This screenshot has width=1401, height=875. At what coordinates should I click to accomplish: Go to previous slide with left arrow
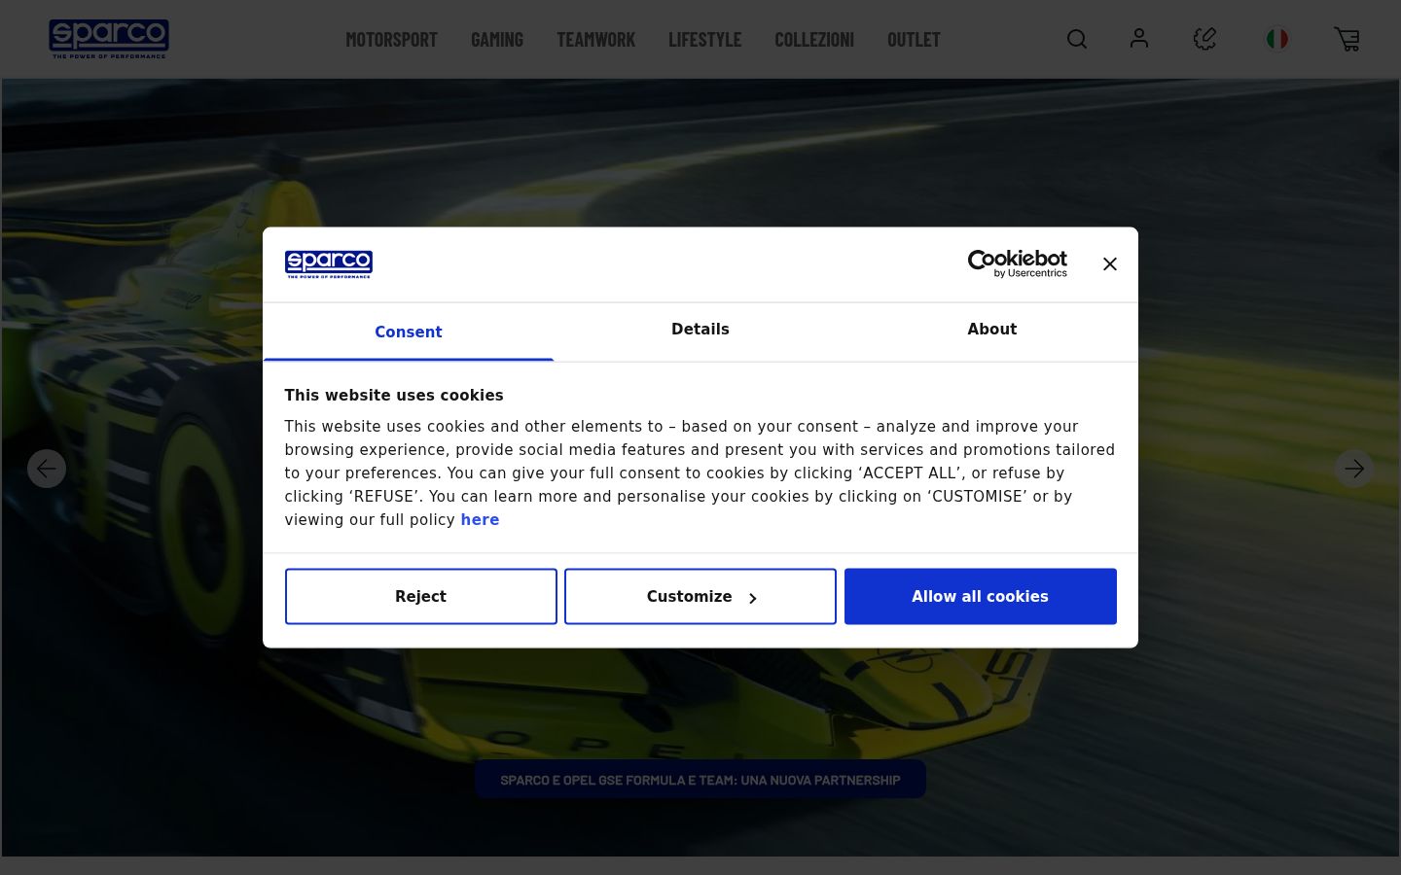(x=47, y=469)
